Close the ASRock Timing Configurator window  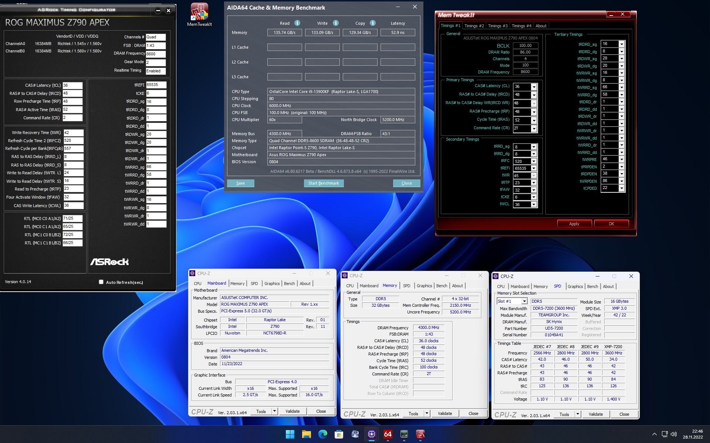(x=168, y=10)
